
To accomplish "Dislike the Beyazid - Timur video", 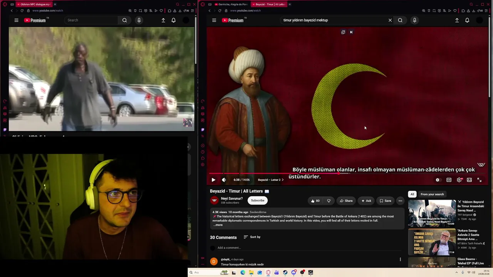I will 329,200.
